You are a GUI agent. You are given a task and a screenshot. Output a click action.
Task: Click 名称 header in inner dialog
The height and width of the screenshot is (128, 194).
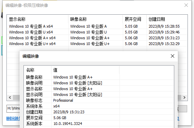point(38,70)
